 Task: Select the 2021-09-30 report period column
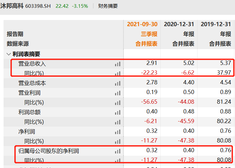click(x=142, y=24)
